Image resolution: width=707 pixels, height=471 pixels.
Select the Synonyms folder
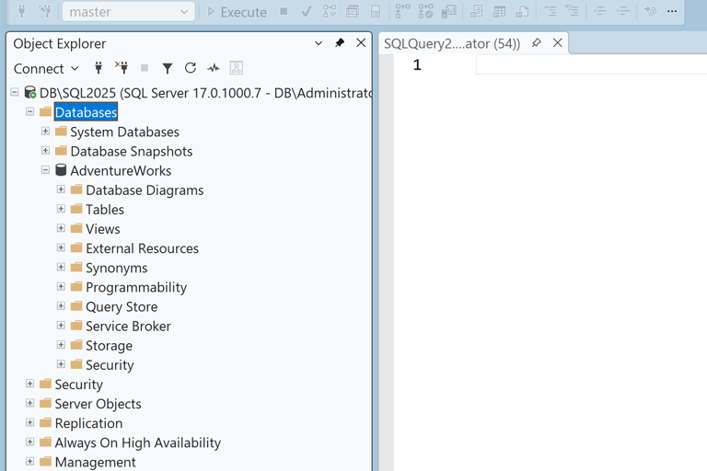tap(116, 269)
